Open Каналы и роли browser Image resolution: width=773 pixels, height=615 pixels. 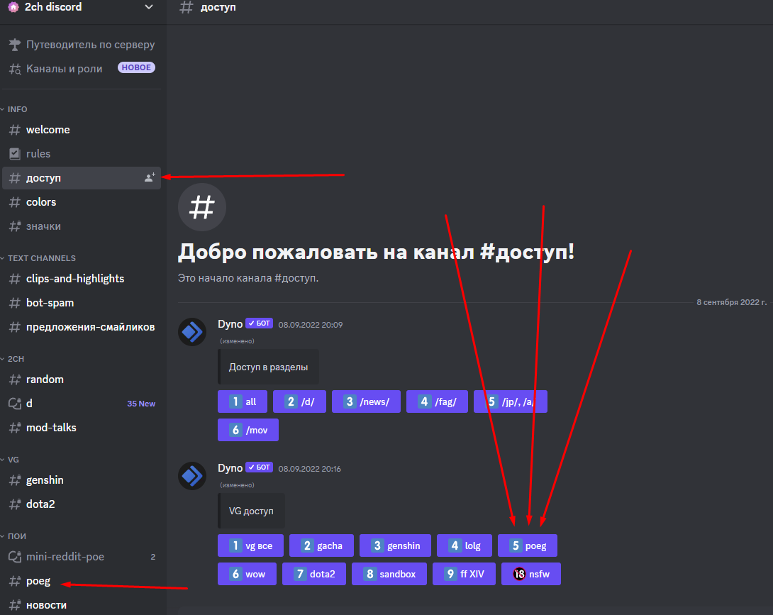tap(82, 69)
